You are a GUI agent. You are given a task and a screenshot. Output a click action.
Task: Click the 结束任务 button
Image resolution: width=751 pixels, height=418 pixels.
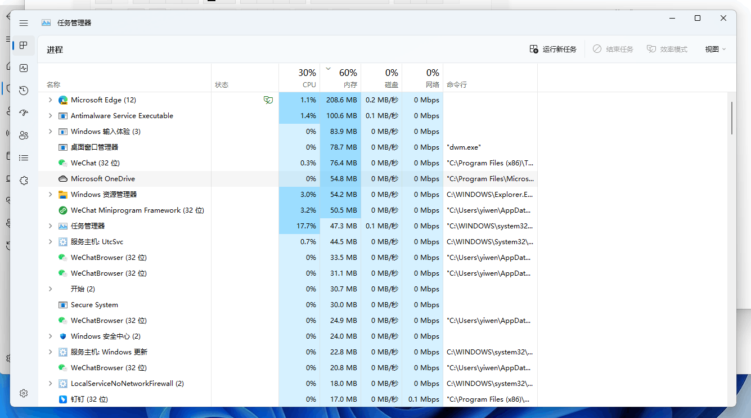click(613, 50)
